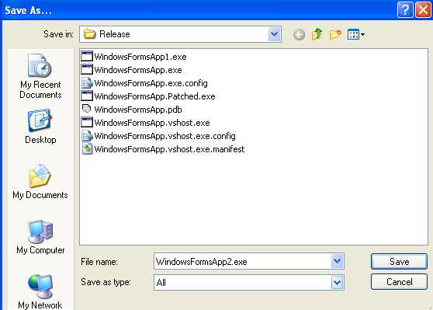Click the WindowsFormsApp.exe file name
The image size is (433, 310).
click(138, 70)
